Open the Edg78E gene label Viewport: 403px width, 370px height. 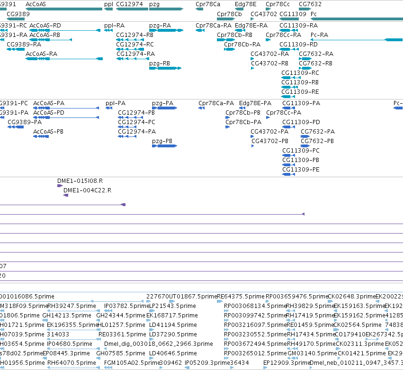coord(245,4)
